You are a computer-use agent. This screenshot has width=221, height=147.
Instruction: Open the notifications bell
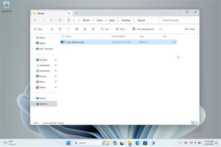coord(216,143)
